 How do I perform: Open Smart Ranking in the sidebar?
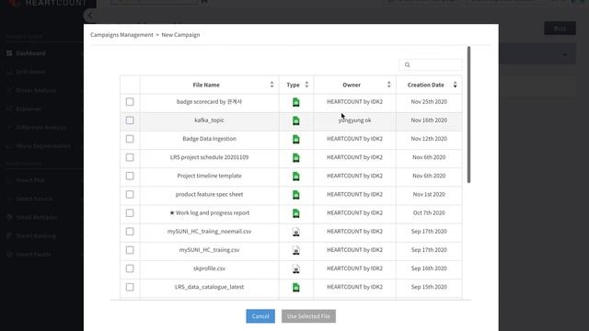point(36,235)
